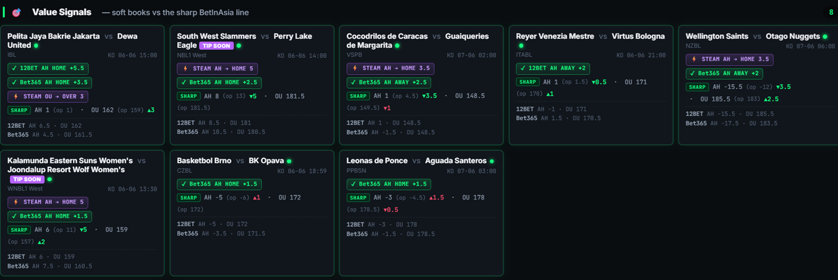The image size is (838, 280).
Task: Click the VSPB league label
Action: click(354, 55)
